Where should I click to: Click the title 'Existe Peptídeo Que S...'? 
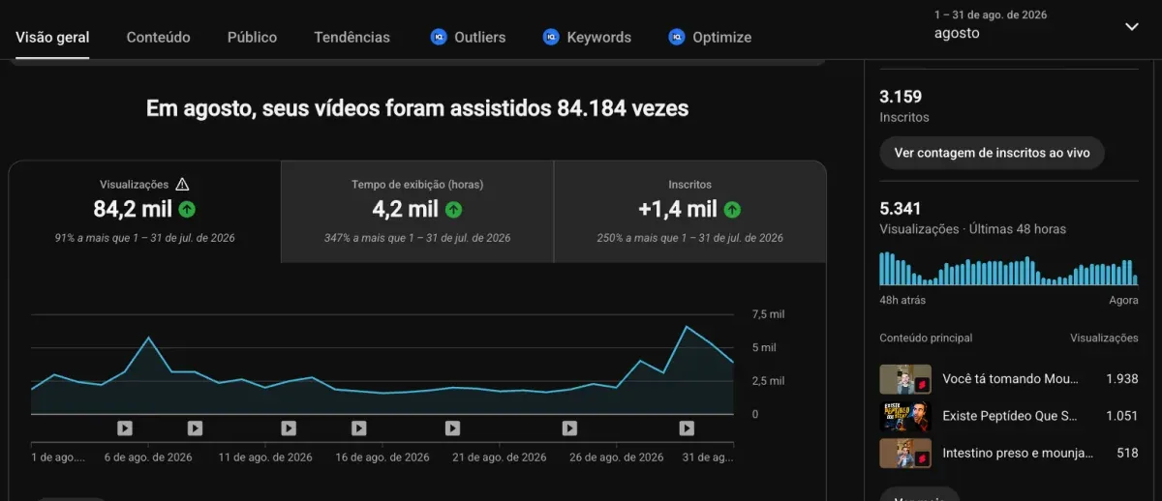click(1010, 416)
